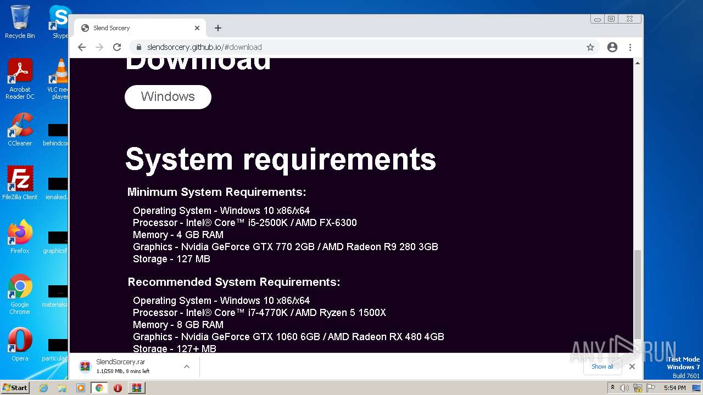The image size is (703, 395).
Task: Close the downloads bar
Action: [632, 366]
